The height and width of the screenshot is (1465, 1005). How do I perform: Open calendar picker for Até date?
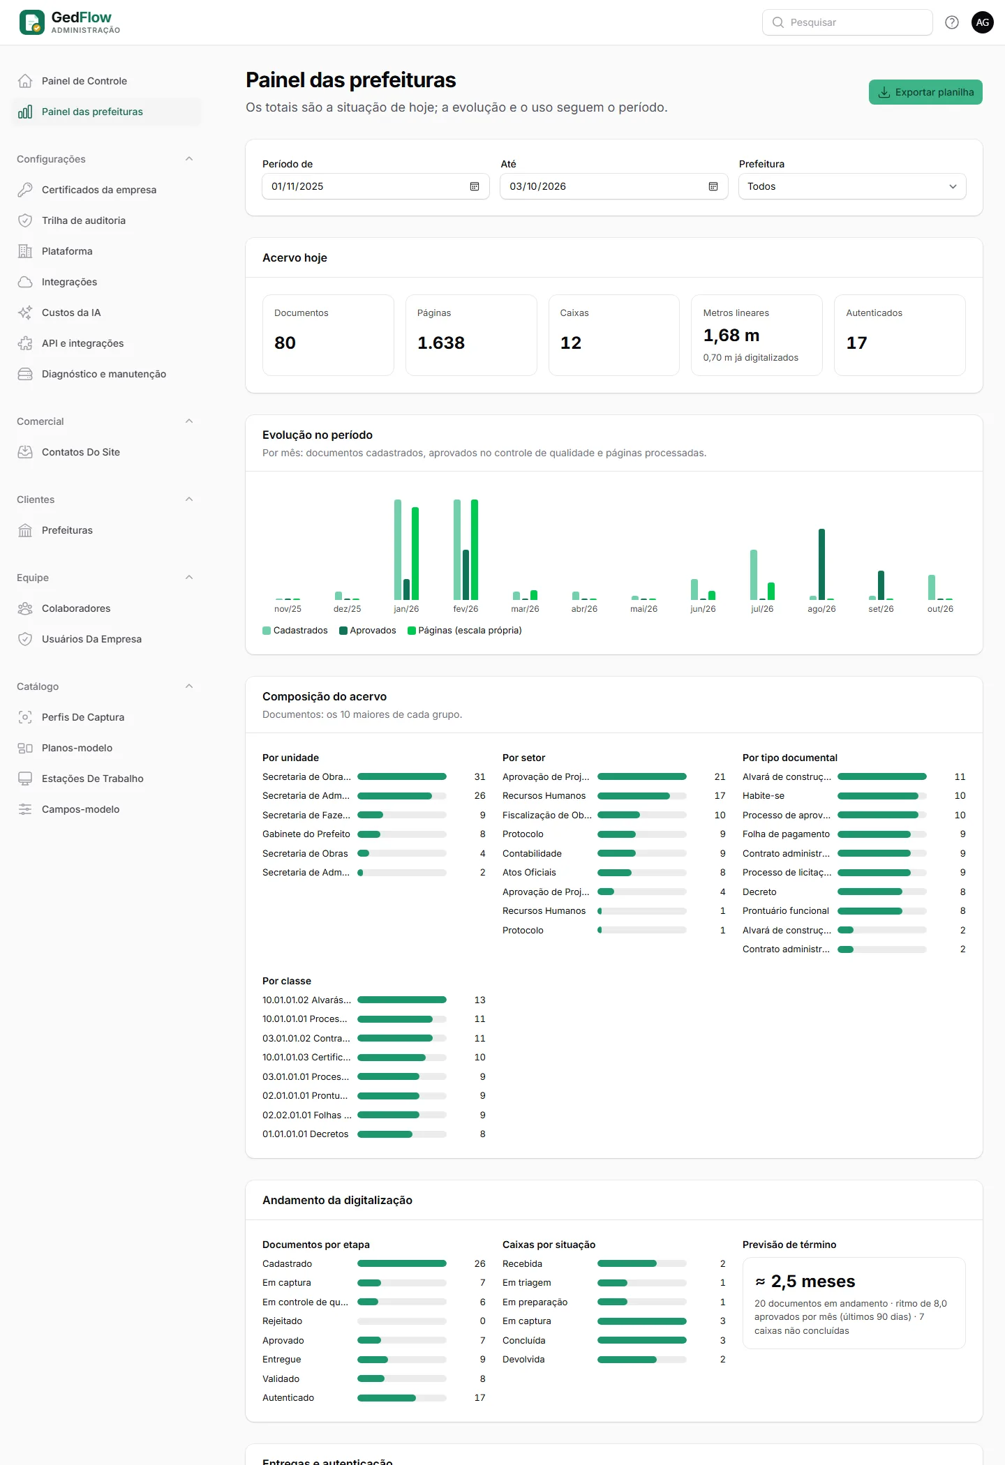[x=713, y=186]
